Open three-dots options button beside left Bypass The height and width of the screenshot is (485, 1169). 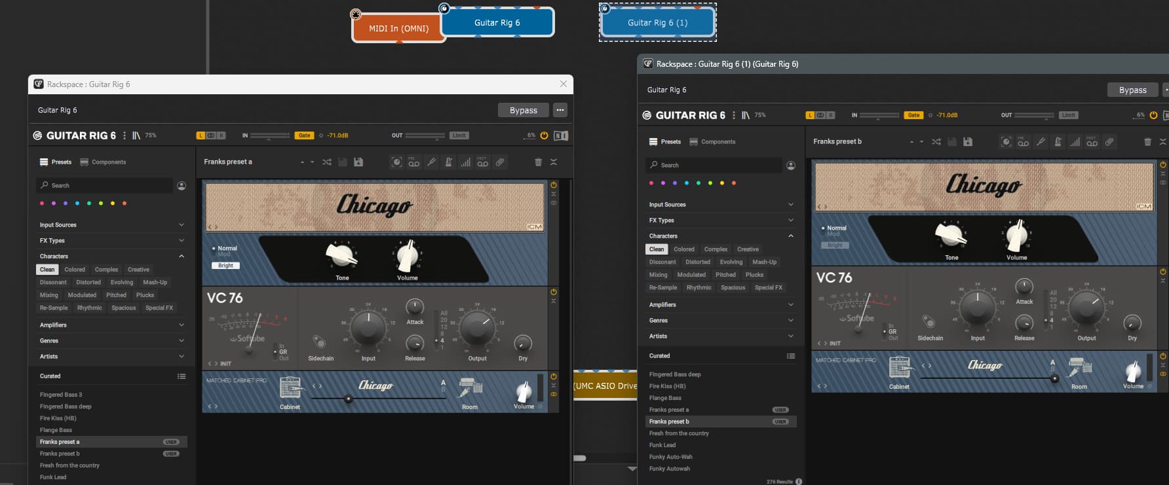[560, 111]
